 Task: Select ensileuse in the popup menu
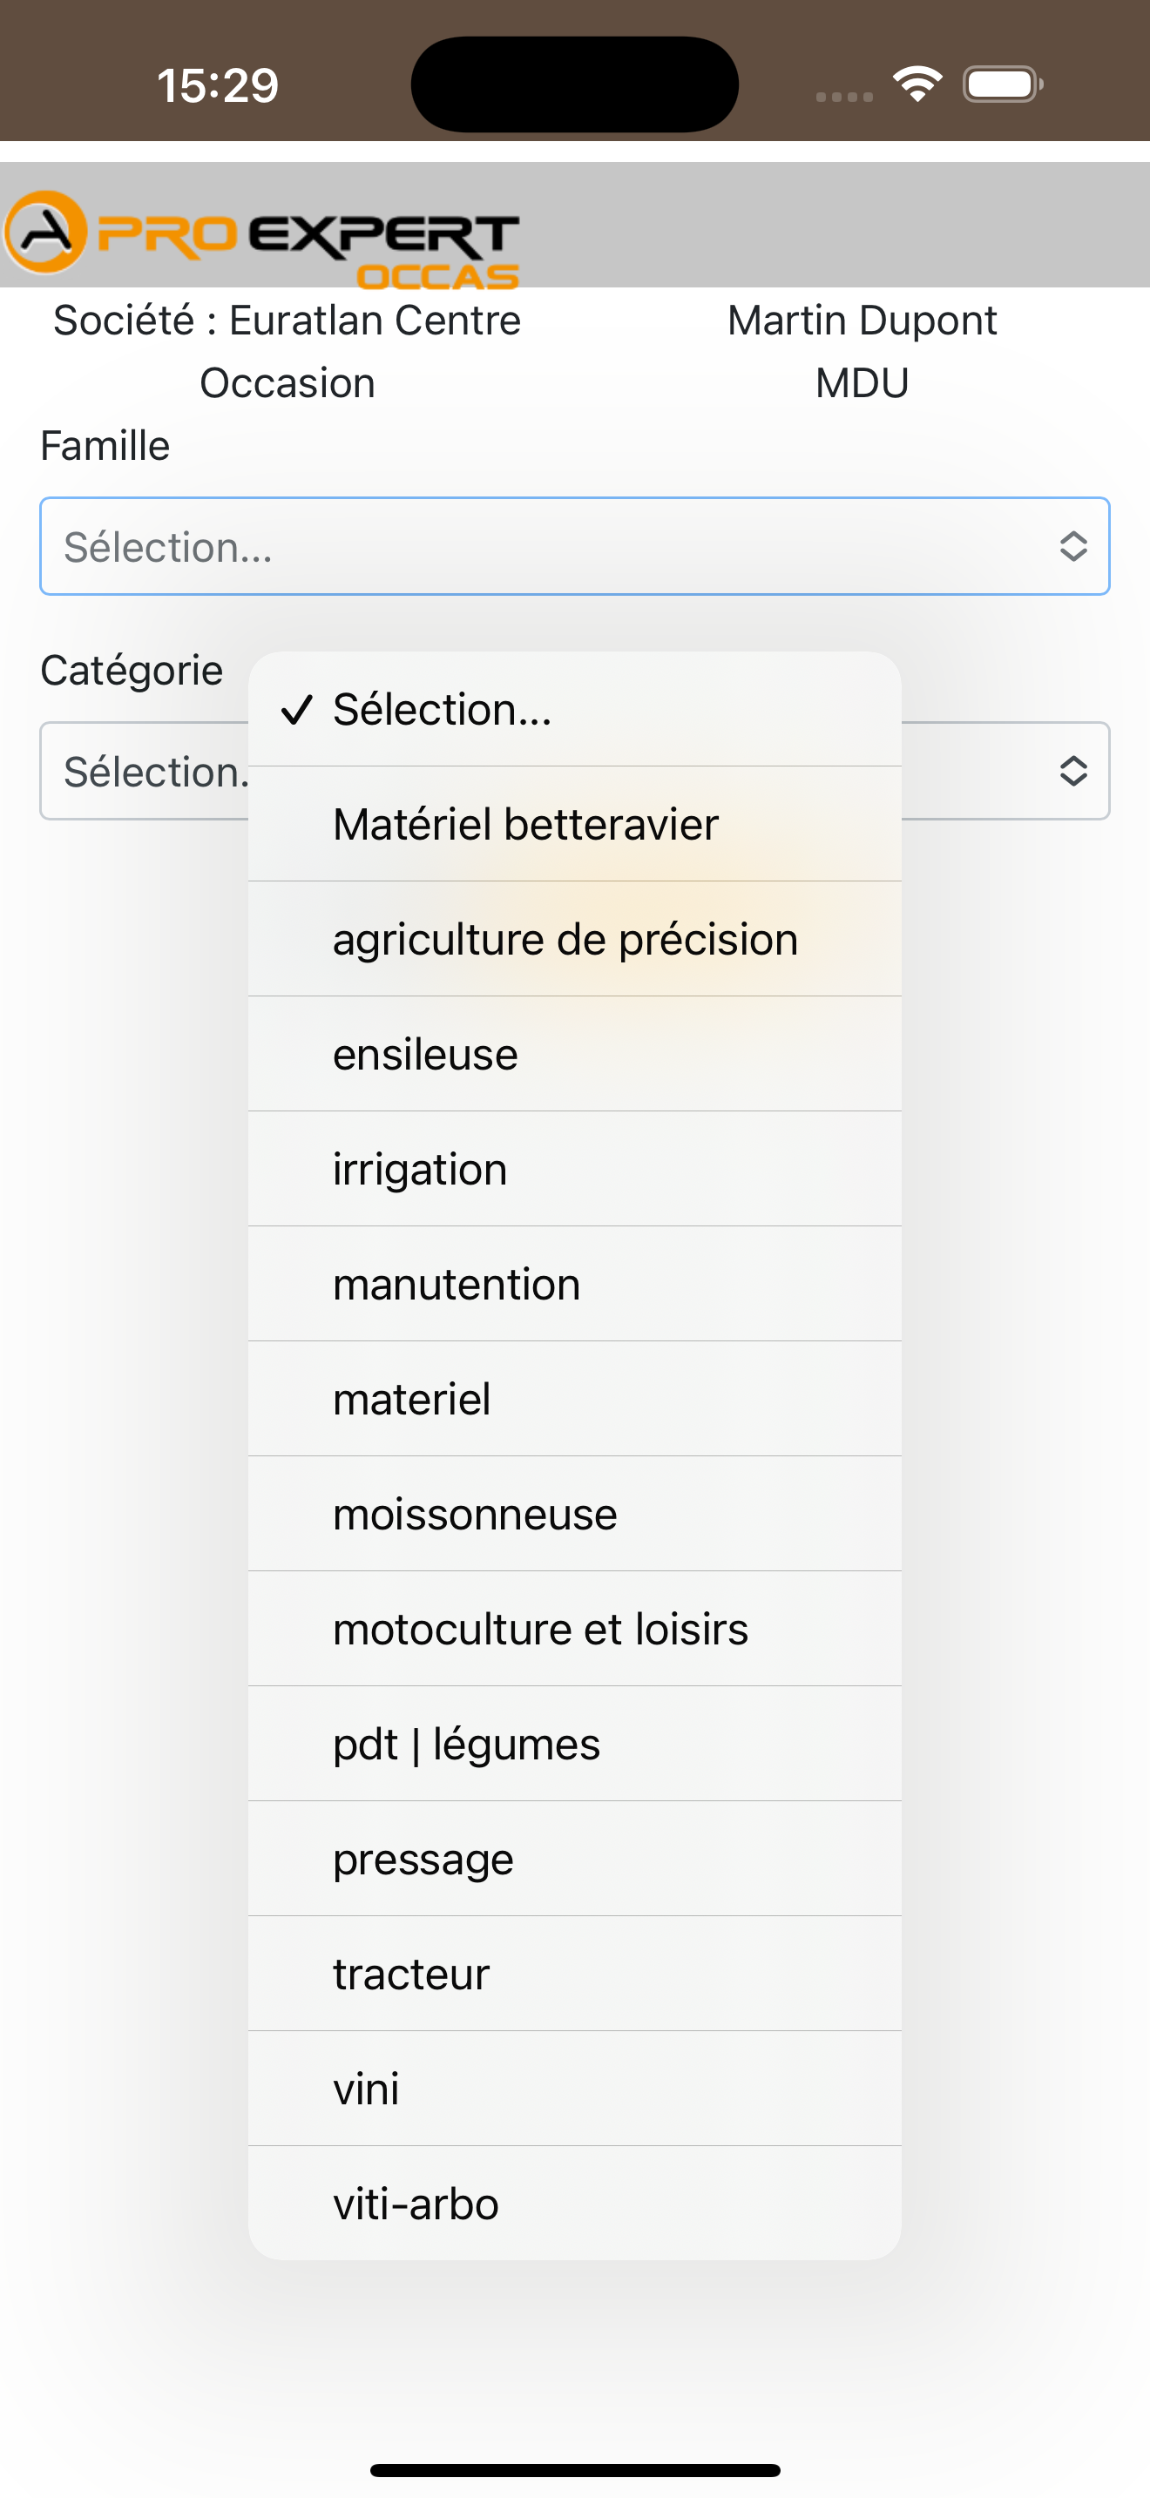(x=575, y=1054)
